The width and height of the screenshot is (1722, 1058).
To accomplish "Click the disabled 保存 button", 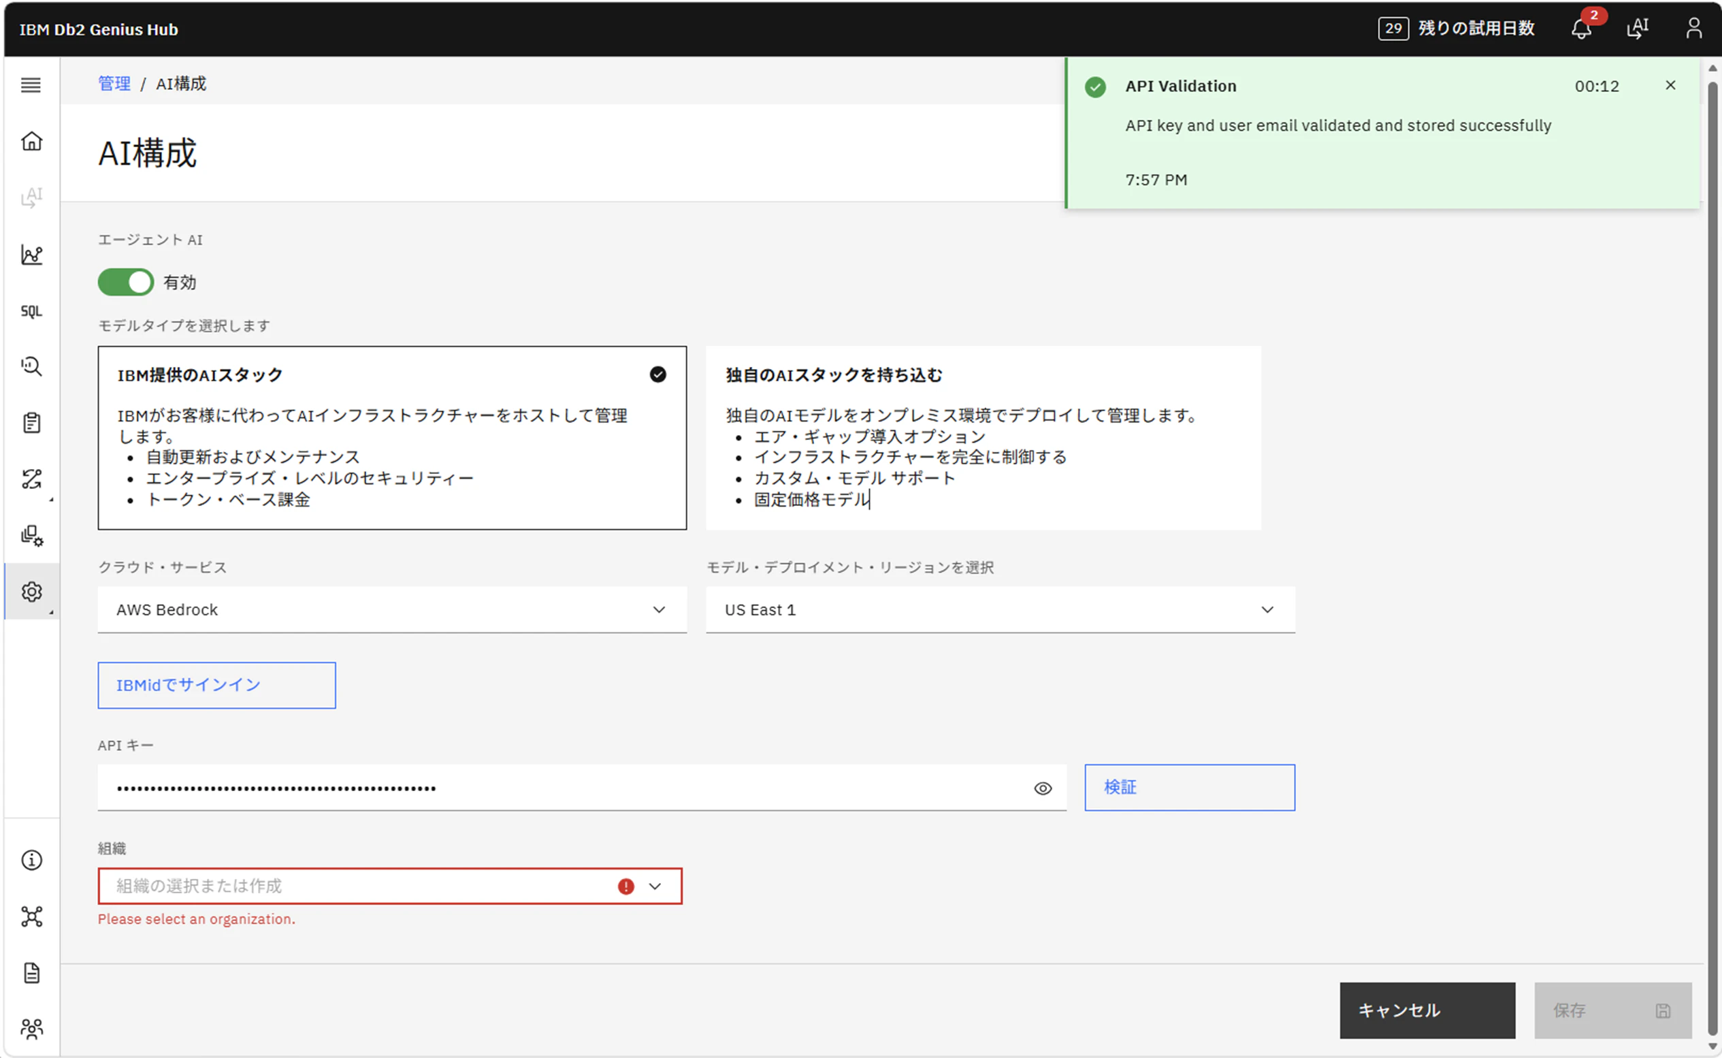I will [1613, 1010].
